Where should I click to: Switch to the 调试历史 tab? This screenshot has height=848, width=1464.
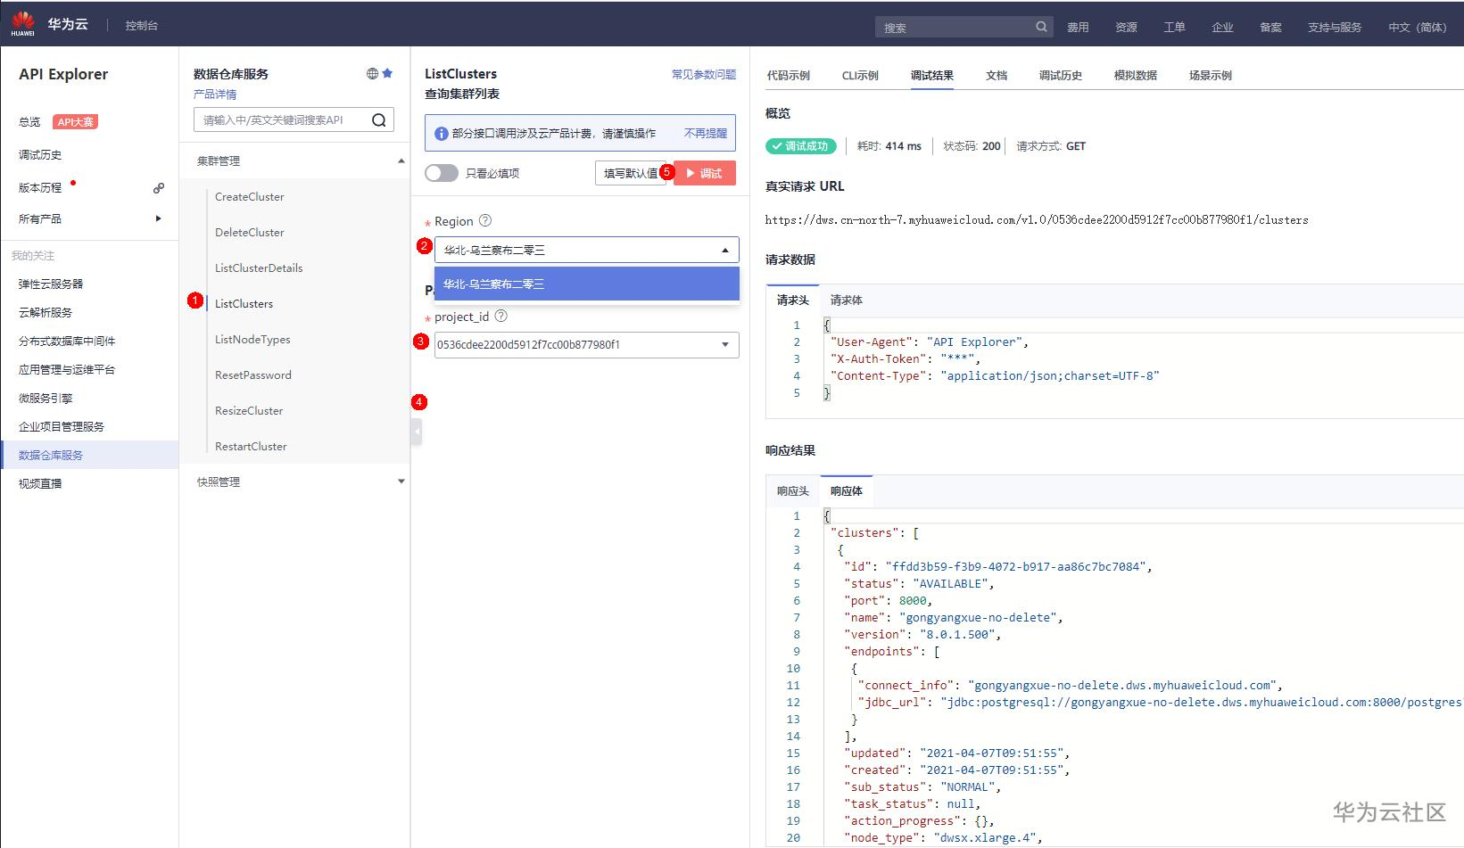pyautogui.click(x=1061, y=76)
